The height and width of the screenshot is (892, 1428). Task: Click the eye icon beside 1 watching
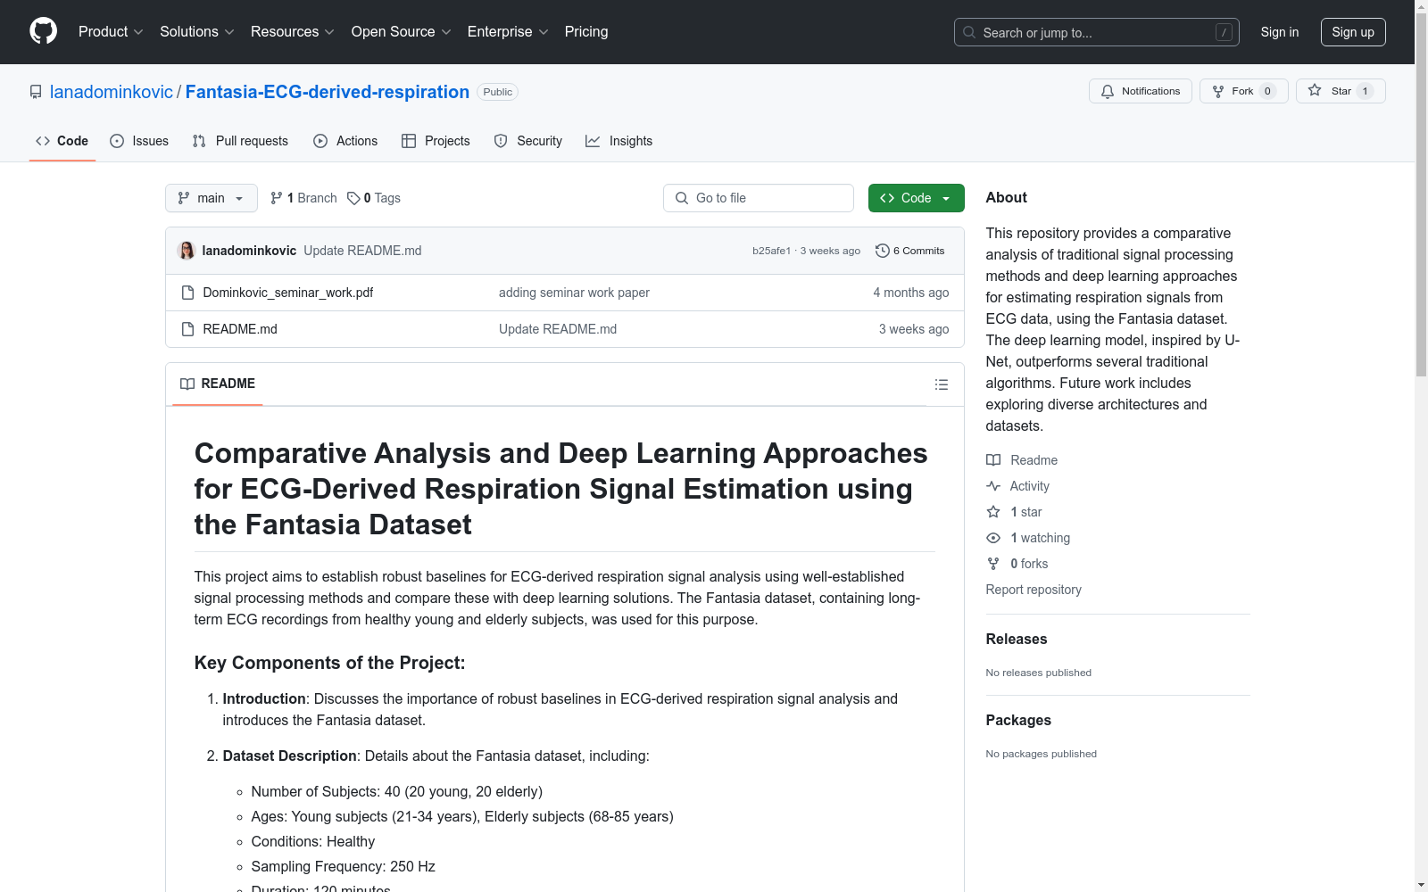click(x=993, y=538)
